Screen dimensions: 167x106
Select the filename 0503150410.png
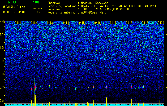pos(14,7)
